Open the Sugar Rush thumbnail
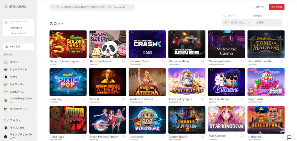 coord(266,82)
